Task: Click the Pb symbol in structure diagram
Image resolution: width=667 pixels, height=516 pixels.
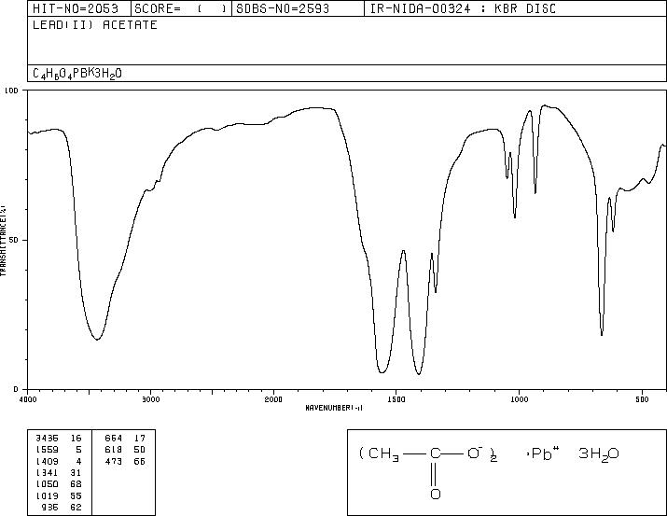Action: coord(541,453)
